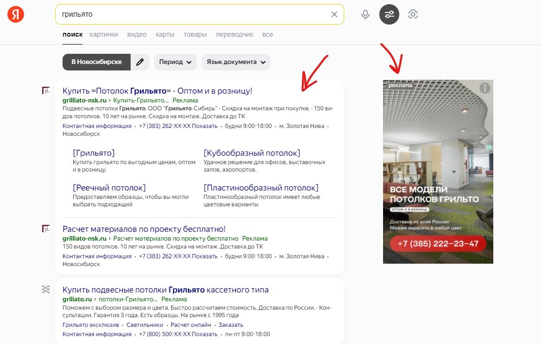Start voice search with microphone icon
Screen dimensions: 541x344
point(365,14)
